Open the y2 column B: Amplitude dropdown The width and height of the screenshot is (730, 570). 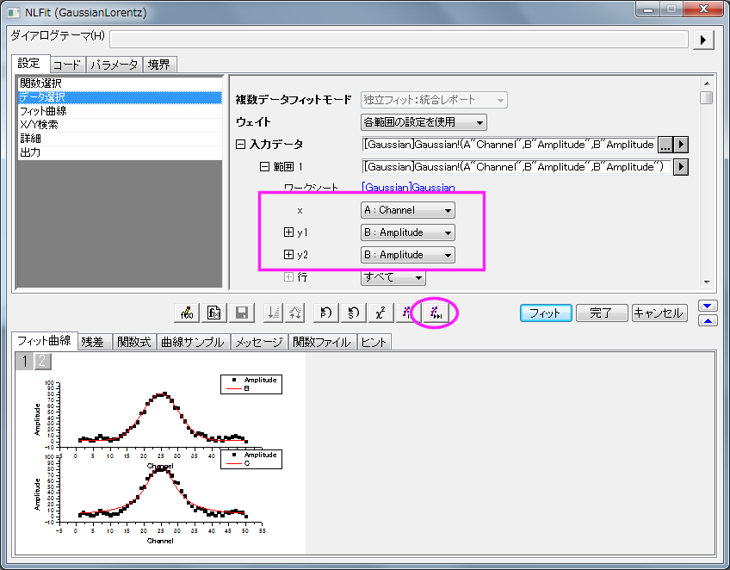(408, 255)
